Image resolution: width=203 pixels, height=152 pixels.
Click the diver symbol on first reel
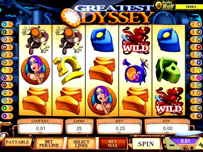point(36,40)
